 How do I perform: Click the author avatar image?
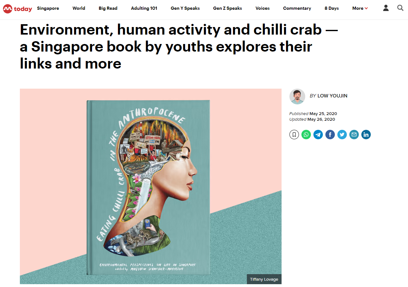(x=297, y=97)
